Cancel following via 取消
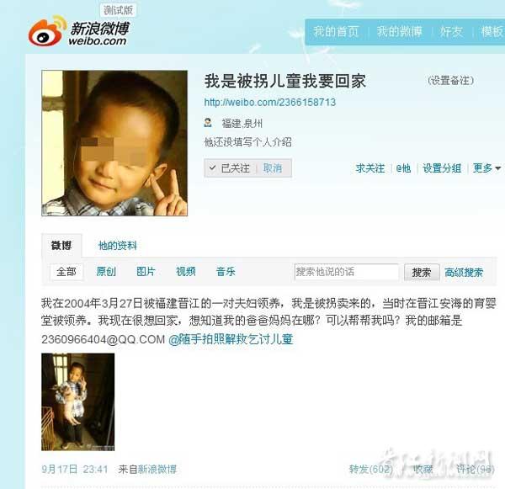This screenshot has height=489, width=505. tap(273, 167)
